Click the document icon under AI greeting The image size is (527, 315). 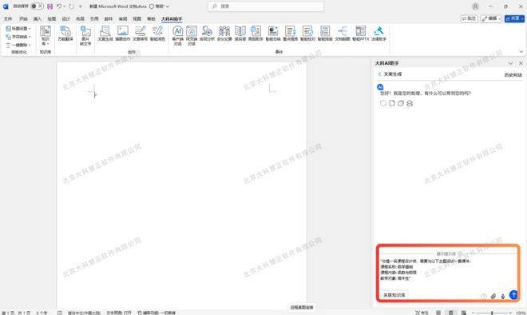(x=392, y=103)
